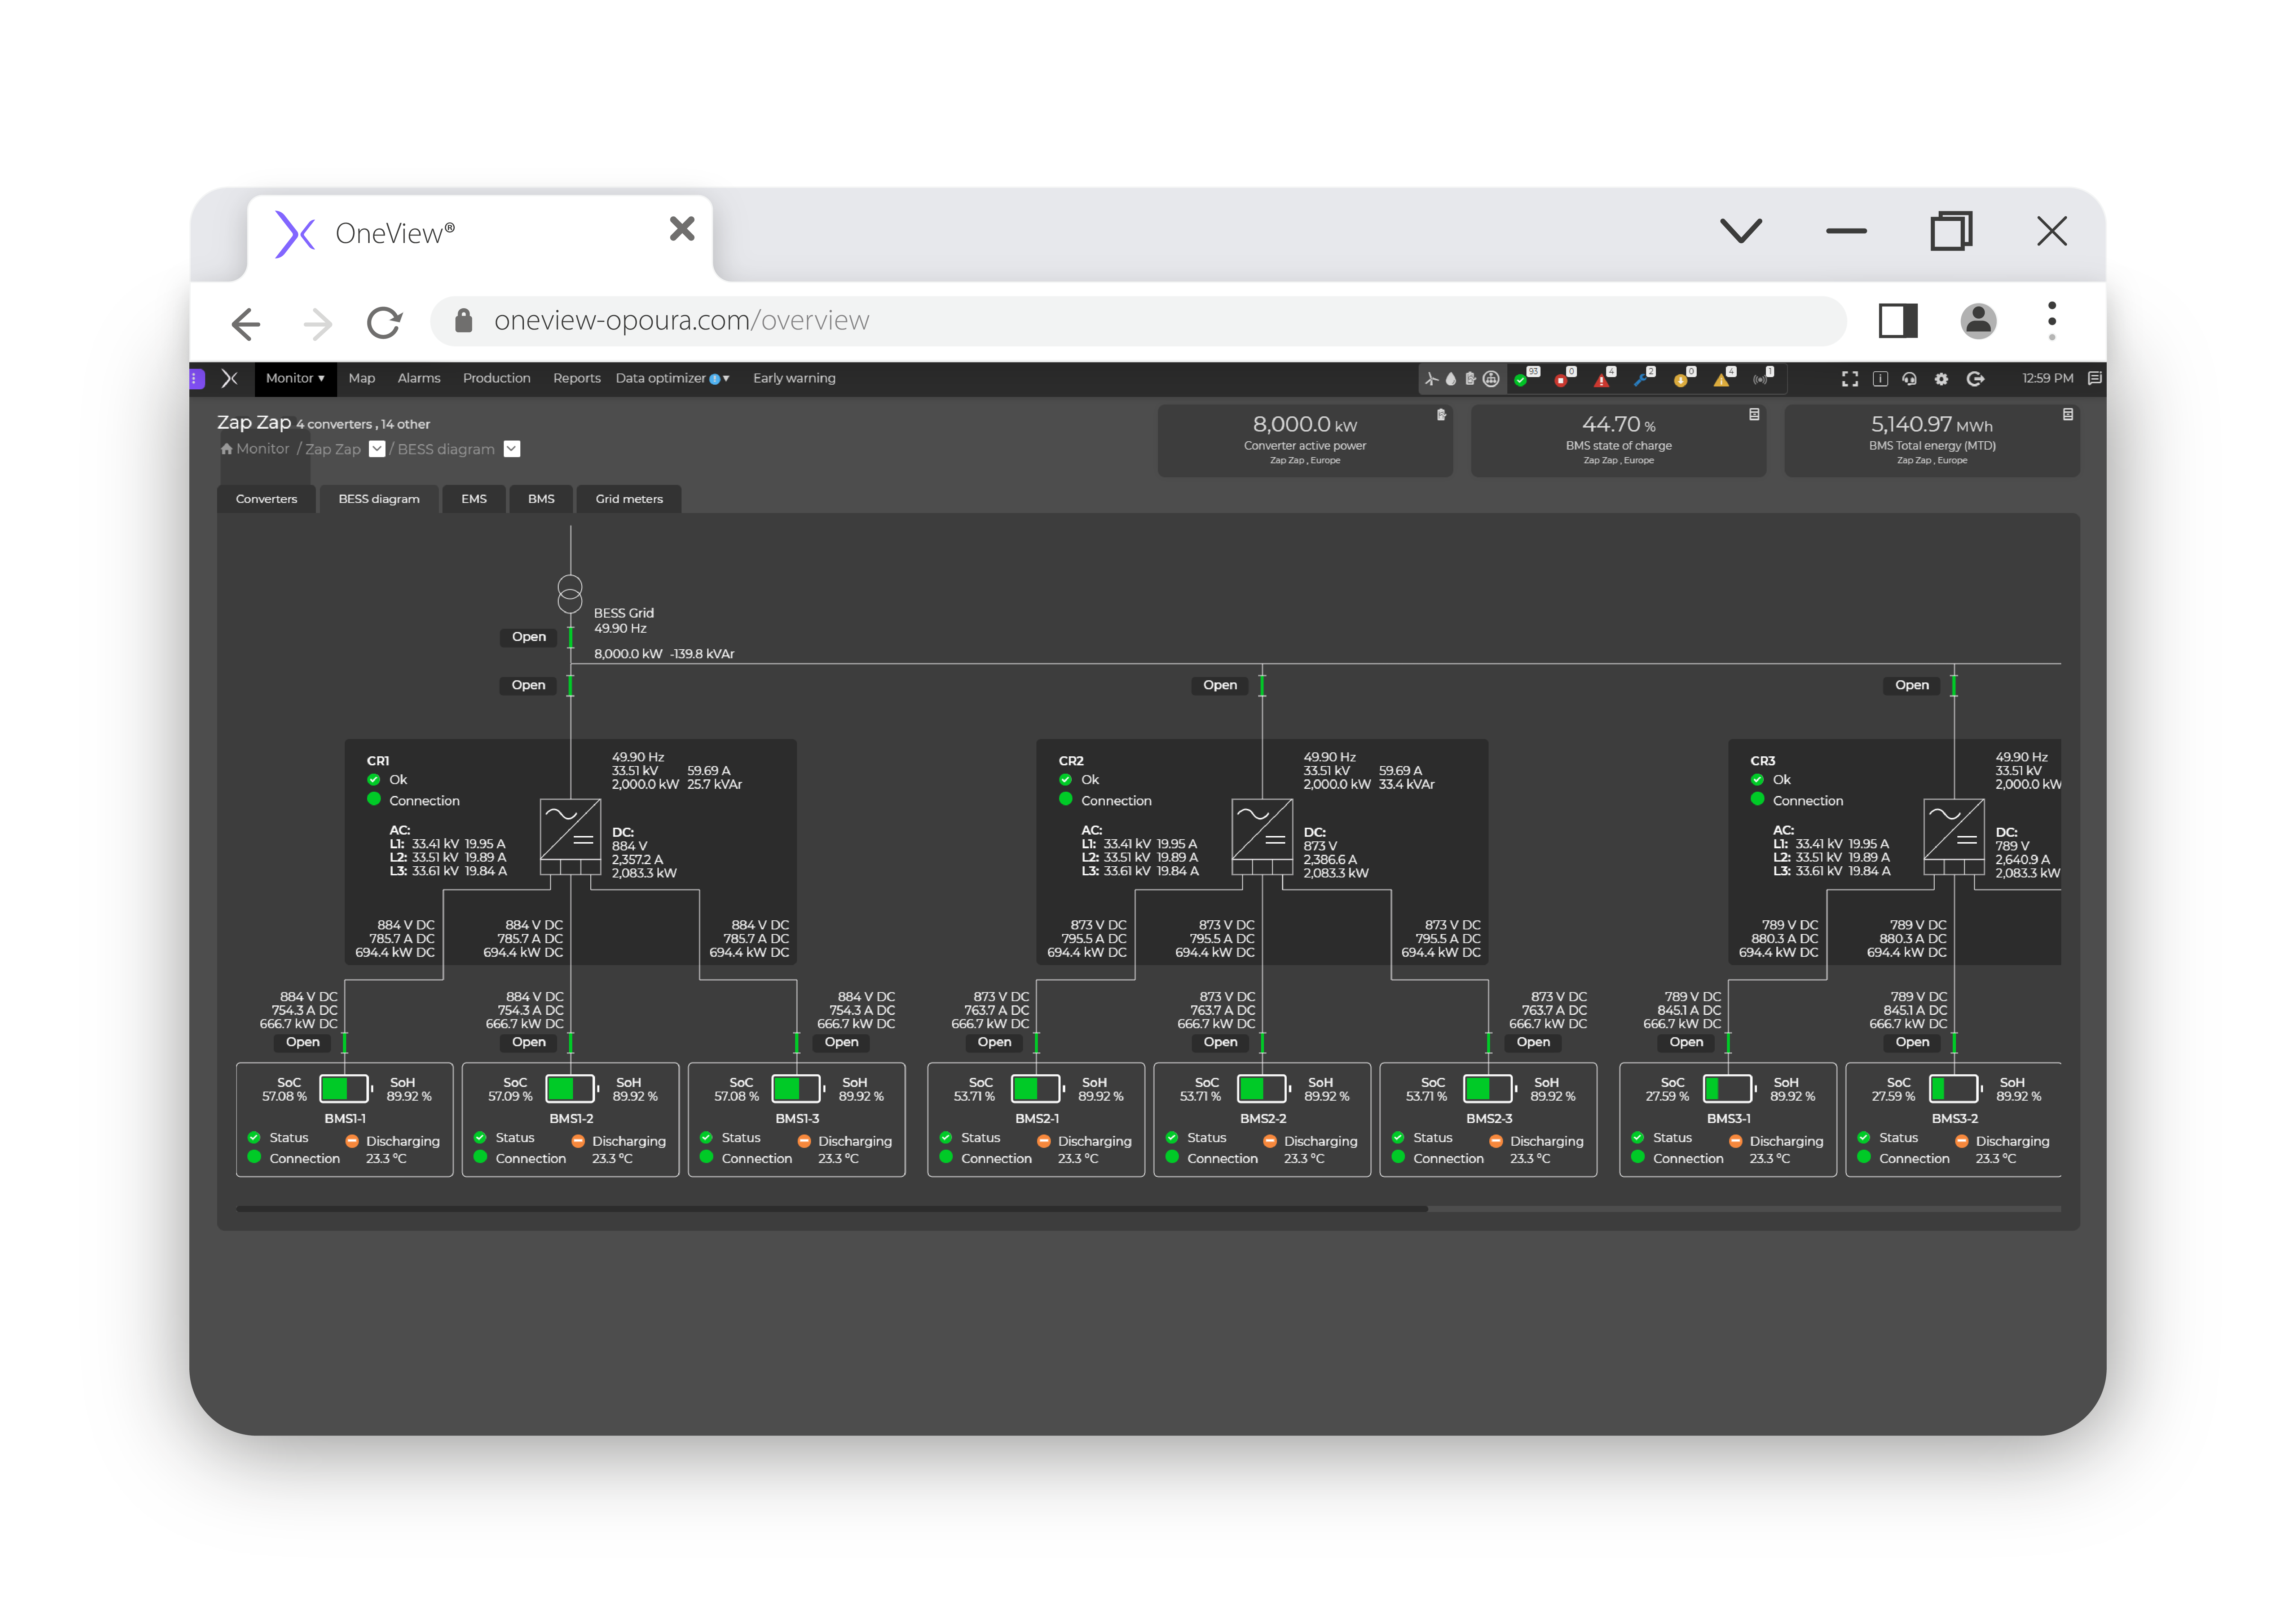The width and height of the screenshot is (2296, 1623).
Task: Select the hydro water drop icon
Action: (1451, 379)
